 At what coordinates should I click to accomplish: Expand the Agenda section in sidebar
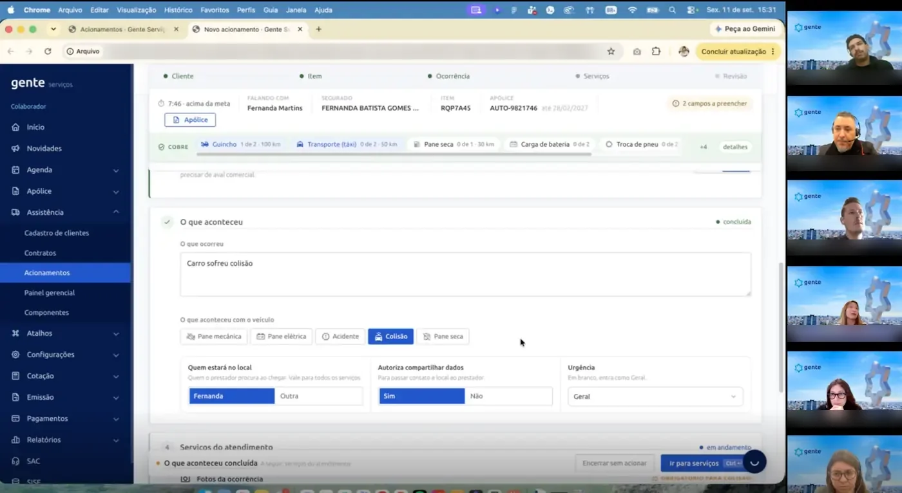point(116,171)
